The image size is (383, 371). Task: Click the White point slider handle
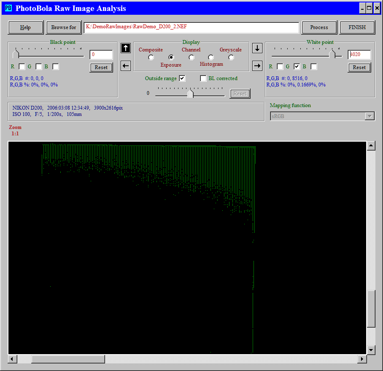click(x=332, y=54)
